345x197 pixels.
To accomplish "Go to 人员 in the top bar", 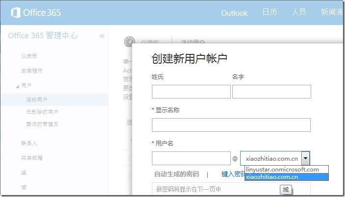I will point(298,12).
